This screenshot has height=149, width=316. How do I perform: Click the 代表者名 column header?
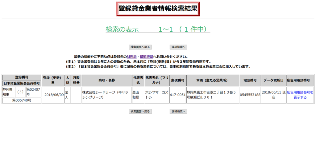tap(138, 80)
